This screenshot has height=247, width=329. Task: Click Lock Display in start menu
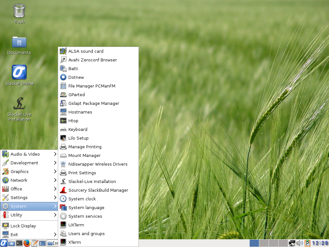[29, 226]
